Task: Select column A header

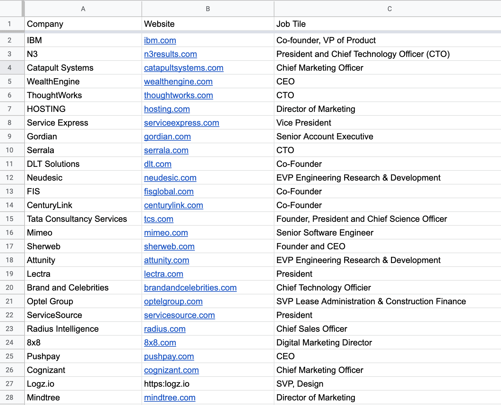Action: click(83, 9)
